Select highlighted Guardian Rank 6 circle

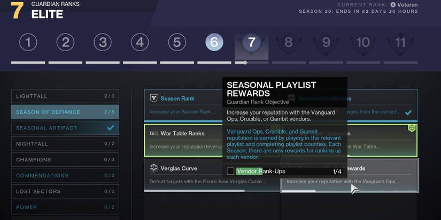[x=214, y=42]
